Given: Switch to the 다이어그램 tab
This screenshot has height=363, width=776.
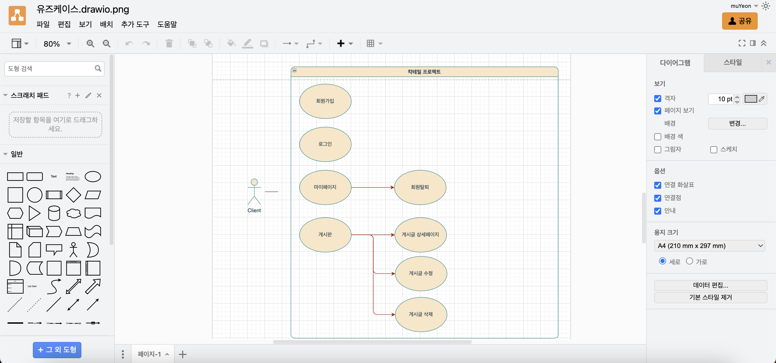Looking at the screenshot, I should coord(675,63).
